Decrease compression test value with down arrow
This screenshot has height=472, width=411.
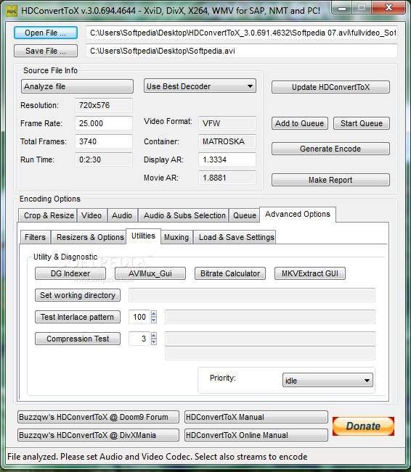(x=154, y=341)
